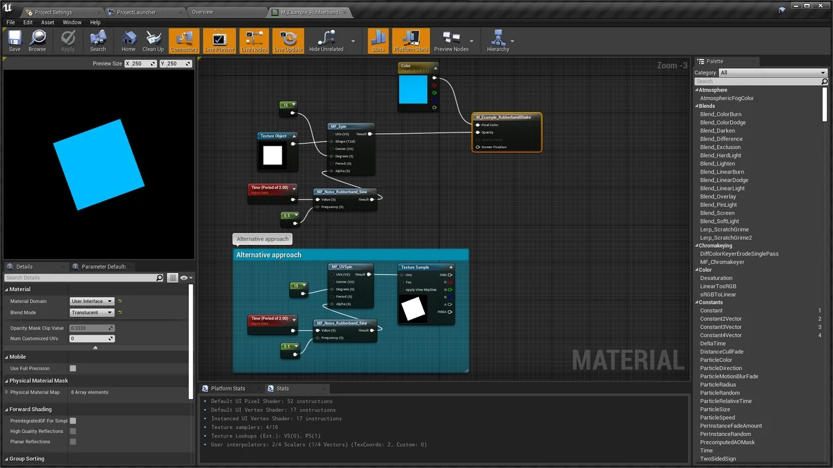The width and height of the screenshot is (833, 468).
Task: Switch to the Parameter Defaults panel
Action: (x=103, y=266)
